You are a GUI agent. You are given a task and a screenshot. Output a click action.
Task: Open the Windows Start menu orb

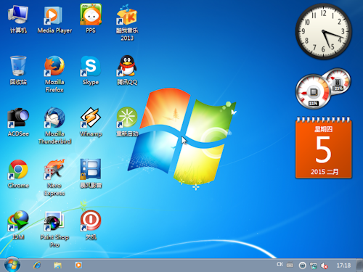click(12, 265)
